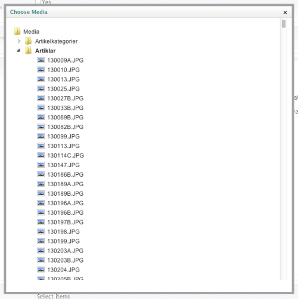The width and height of the screenshot is (298, 299).
Task: Click the image icon beside 130099.JPG
Action: click(x=41, y=136)
